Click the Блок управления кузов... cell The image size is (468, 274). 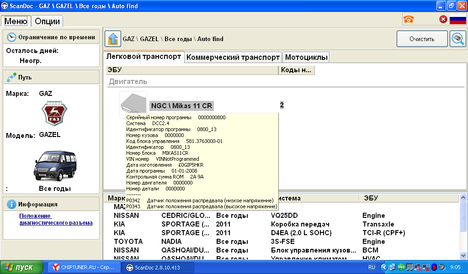point(314,250)
